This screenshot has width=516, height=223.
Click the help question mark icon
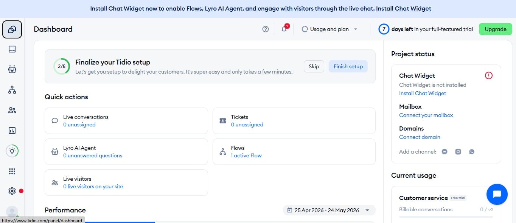pyautogui.click(x=266, y=29)
